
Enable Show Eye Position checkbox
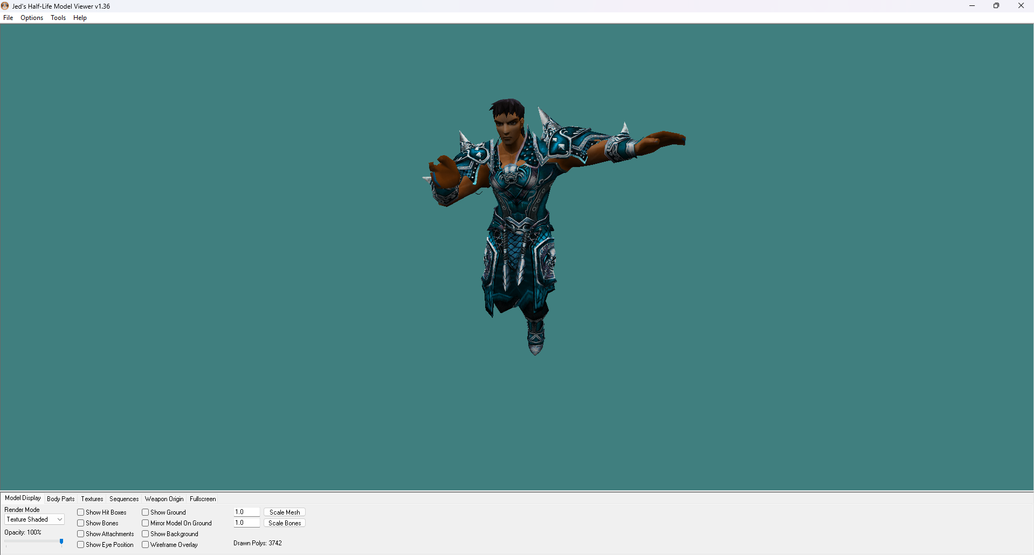[81, 545]
